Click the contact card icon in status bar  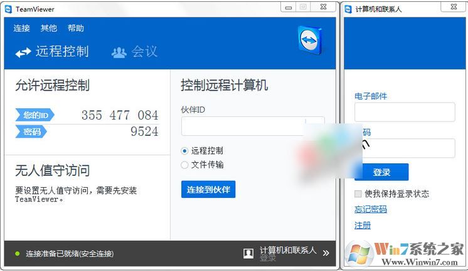[x=248, y=253]
